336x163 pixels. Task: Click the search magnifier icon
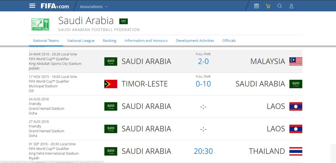click(280, 6)
